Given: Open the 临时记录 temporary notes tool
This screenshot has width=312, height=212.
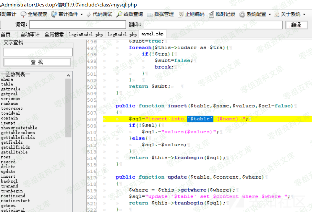Looking at the screenshot, I should click(222, 14).
